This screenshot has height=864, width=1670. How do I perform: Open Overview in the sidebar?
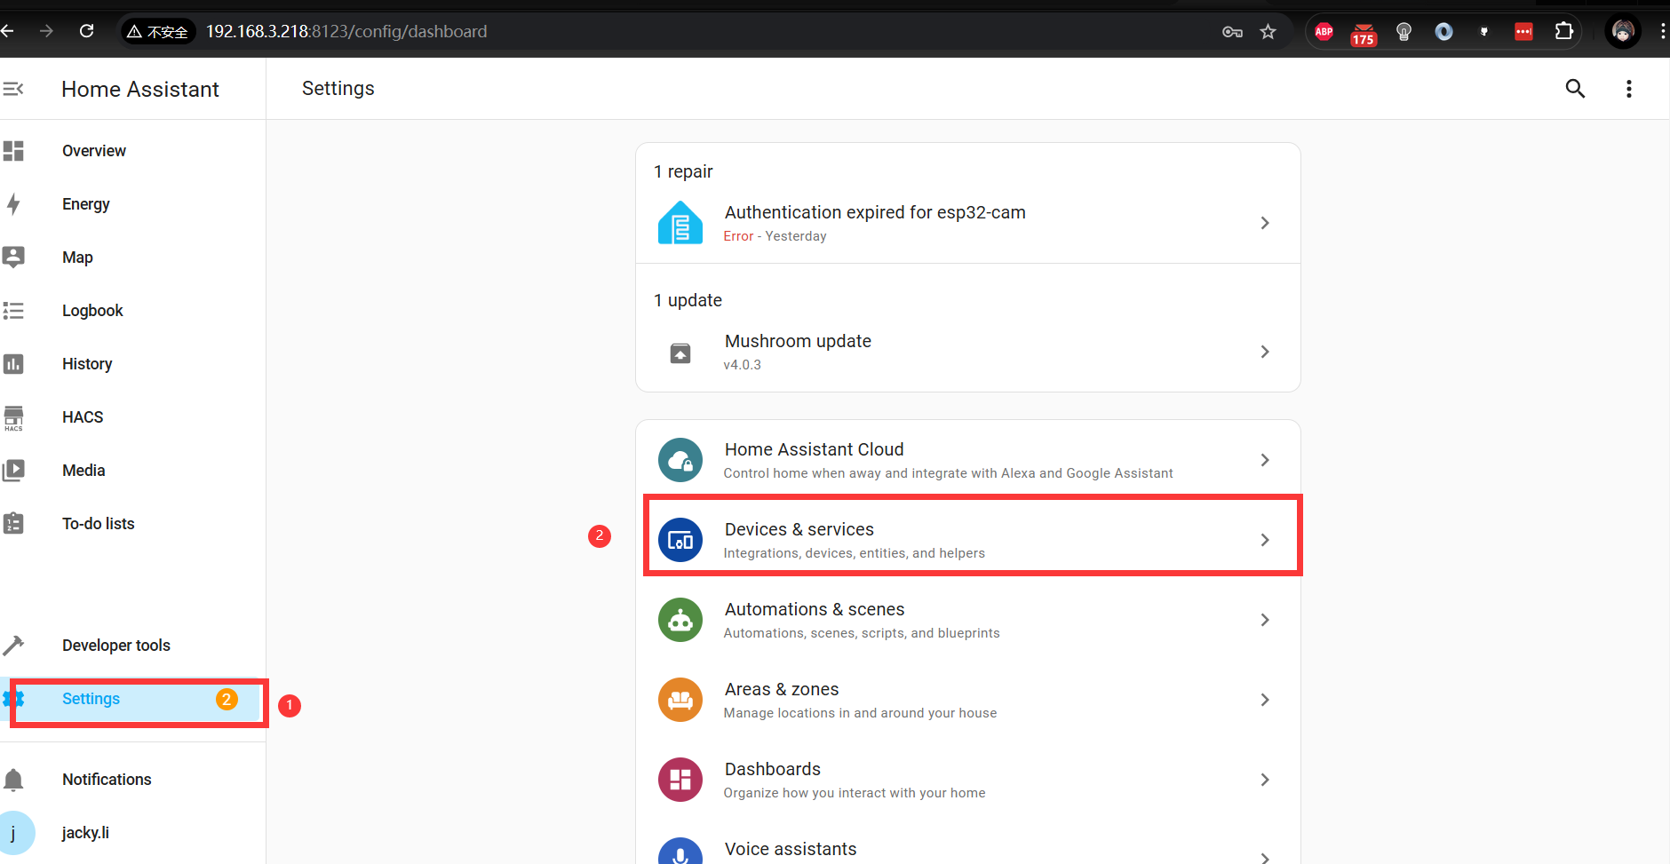tap(131, 151)
